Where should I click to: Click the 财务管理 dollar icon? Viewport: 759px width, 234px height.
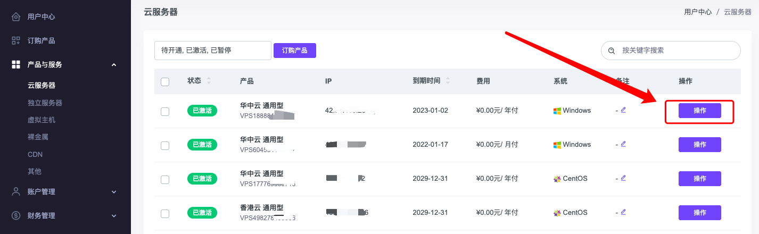click(16, 216)
